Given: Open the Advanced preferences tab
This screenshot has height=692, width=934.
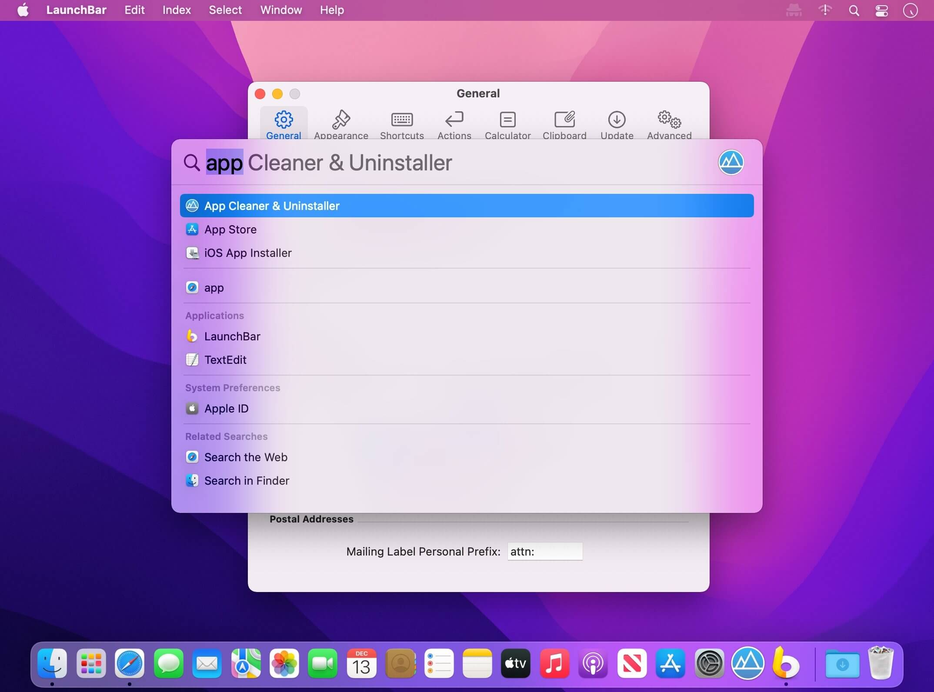Looking at the screenshot, I should pos(669,125).
